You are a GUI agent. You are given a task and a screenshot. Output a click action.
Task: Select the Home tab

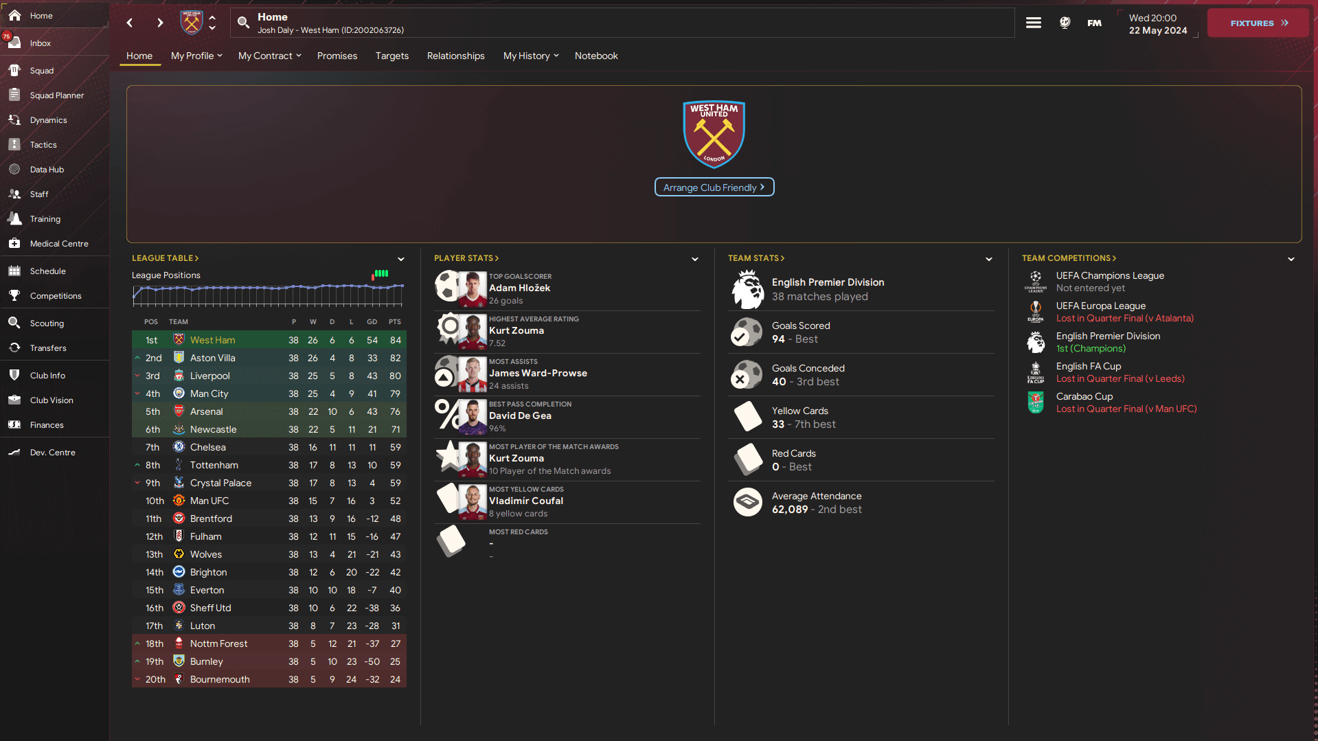(139, 56)
